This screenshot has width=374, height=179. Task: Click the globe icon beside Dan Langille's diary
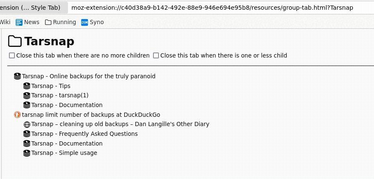click(27, 124)
